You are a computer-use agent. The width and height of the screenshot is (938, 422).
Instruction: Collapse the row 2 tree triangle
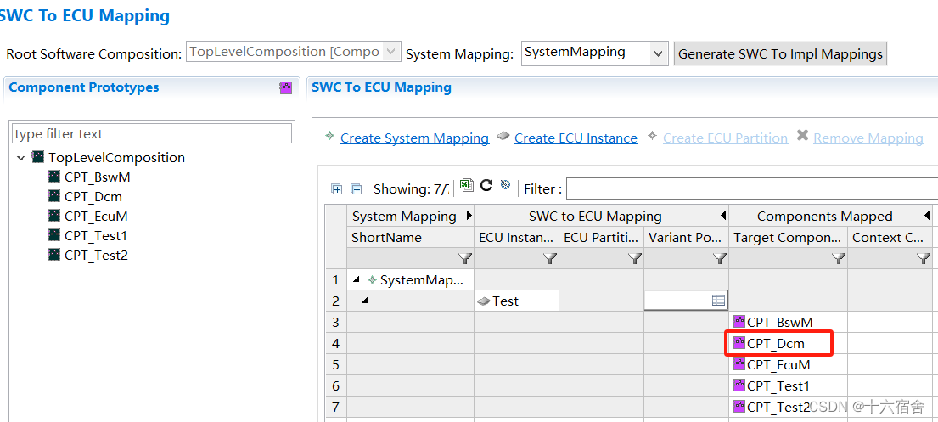point(365,301)
